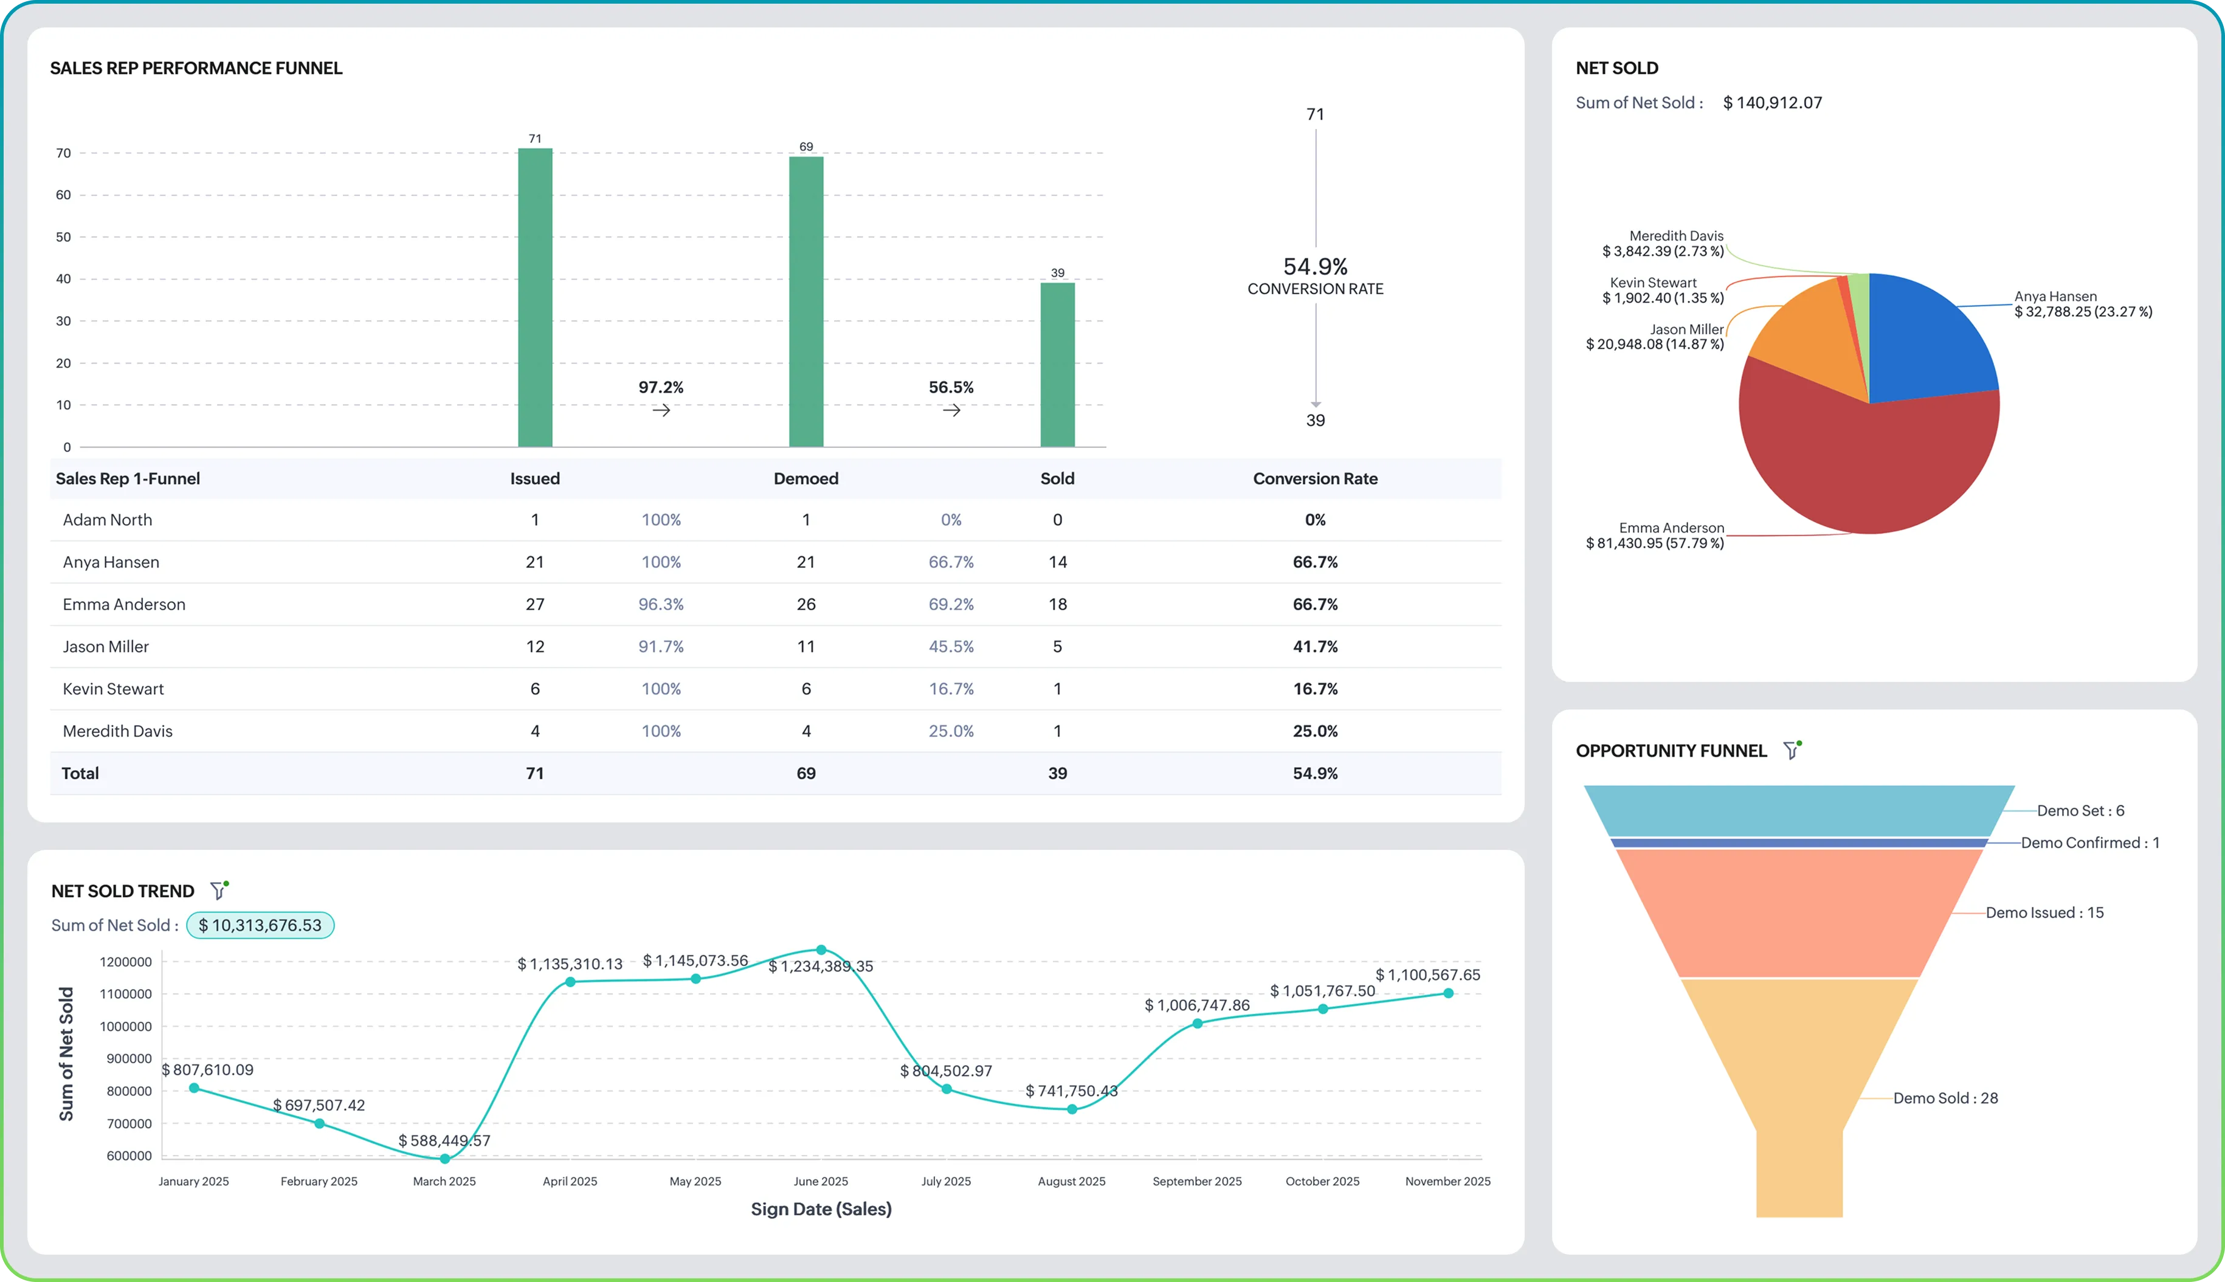The image size is (2225, 1282).
Task: Click the March 2025 data point on trend line
Action: 444,1159
